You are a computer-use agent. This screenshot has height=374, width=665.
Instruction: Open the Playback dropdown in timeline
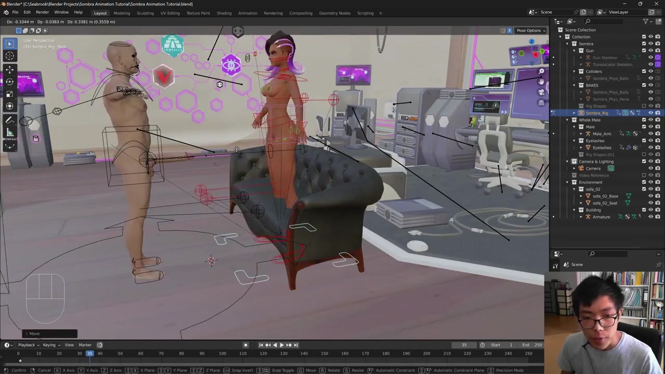26,345
